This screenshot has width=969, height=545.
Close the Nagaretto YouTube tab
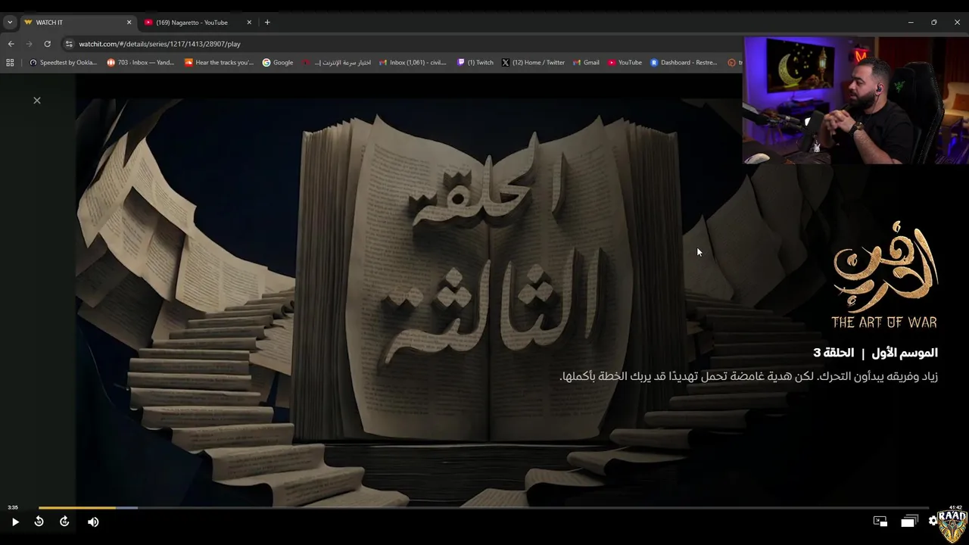coord(249,23)
